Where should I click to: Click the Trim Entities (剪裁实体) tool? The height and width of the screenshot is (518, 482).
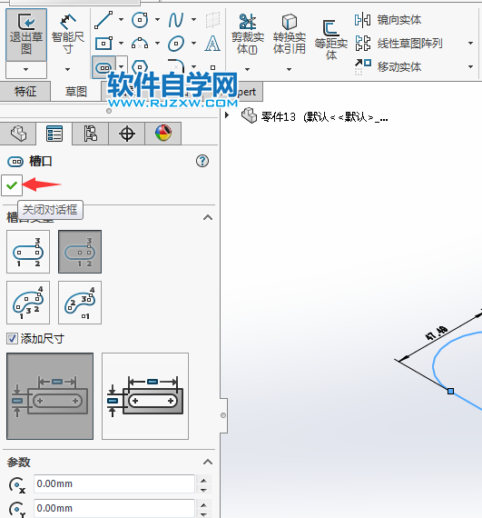[248, 34]
